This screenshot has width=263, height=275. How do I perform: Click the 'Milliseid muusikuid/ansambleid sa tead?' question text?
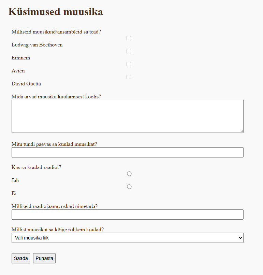tap(56, 32)
